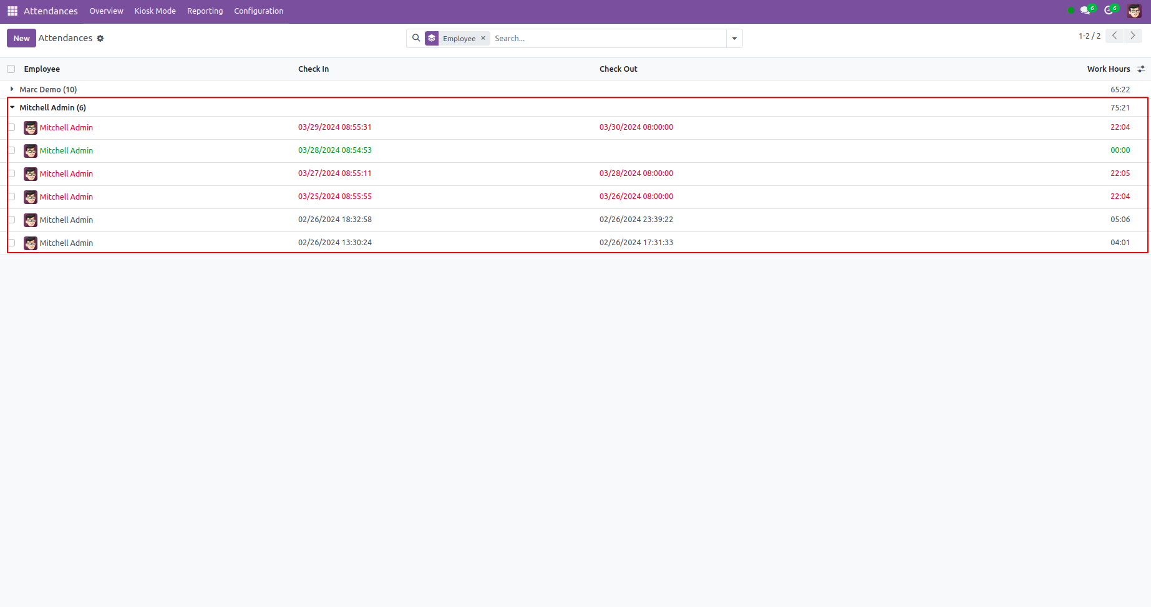
Task: Click work hours value 22:05
Action: 1120,173
